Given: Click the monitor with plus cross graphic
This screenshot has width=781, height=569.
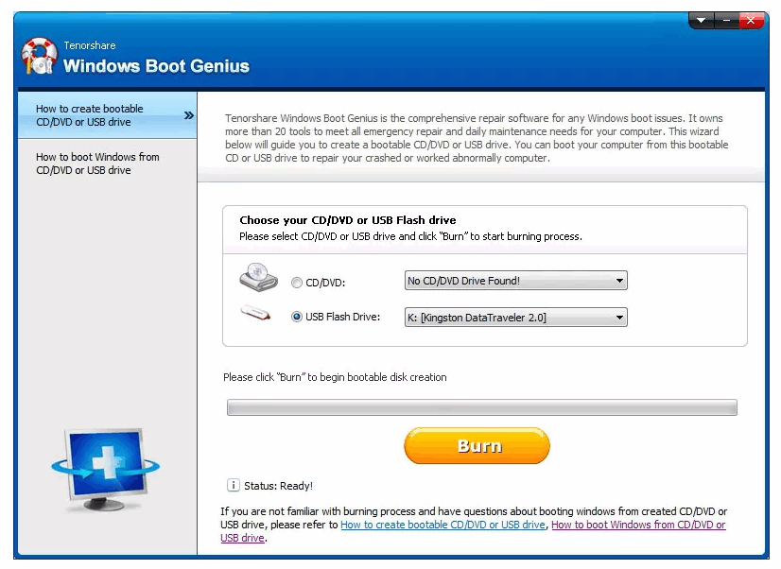Looking at the screenshot, I should click(x=106, y=470).
